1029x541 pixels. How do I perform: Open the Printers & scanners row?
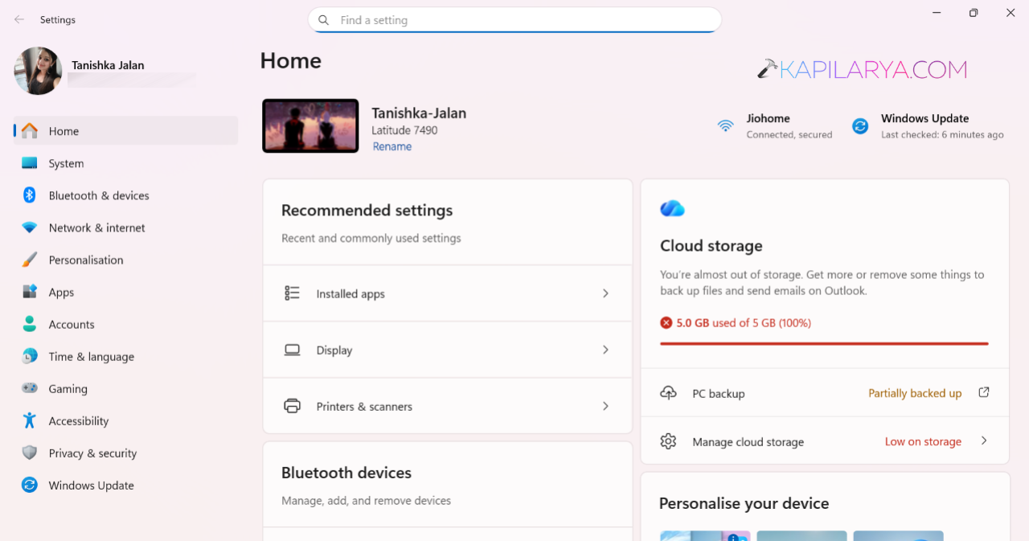448,406
